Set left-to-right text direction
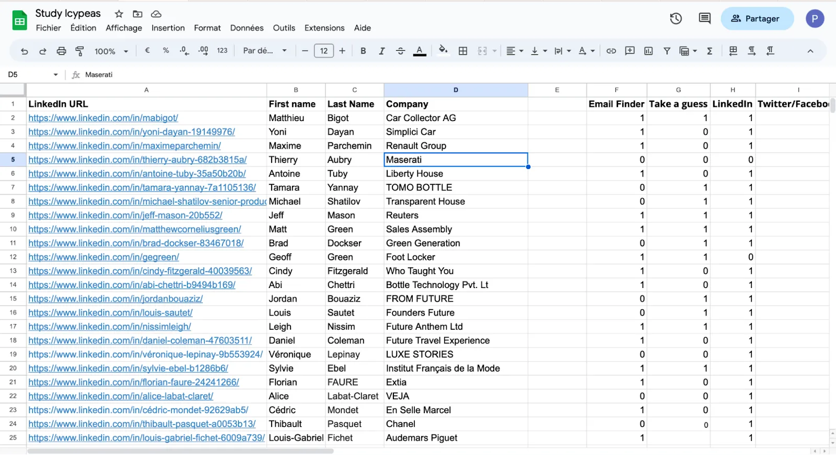 point(752,51)
